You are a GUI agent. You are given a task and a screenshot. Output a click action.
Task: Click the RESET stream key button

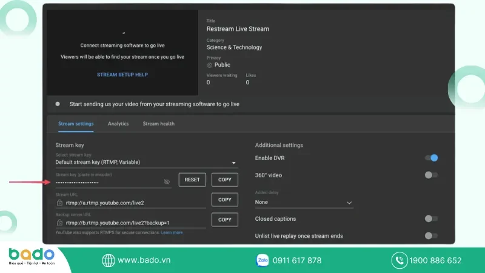192,180
